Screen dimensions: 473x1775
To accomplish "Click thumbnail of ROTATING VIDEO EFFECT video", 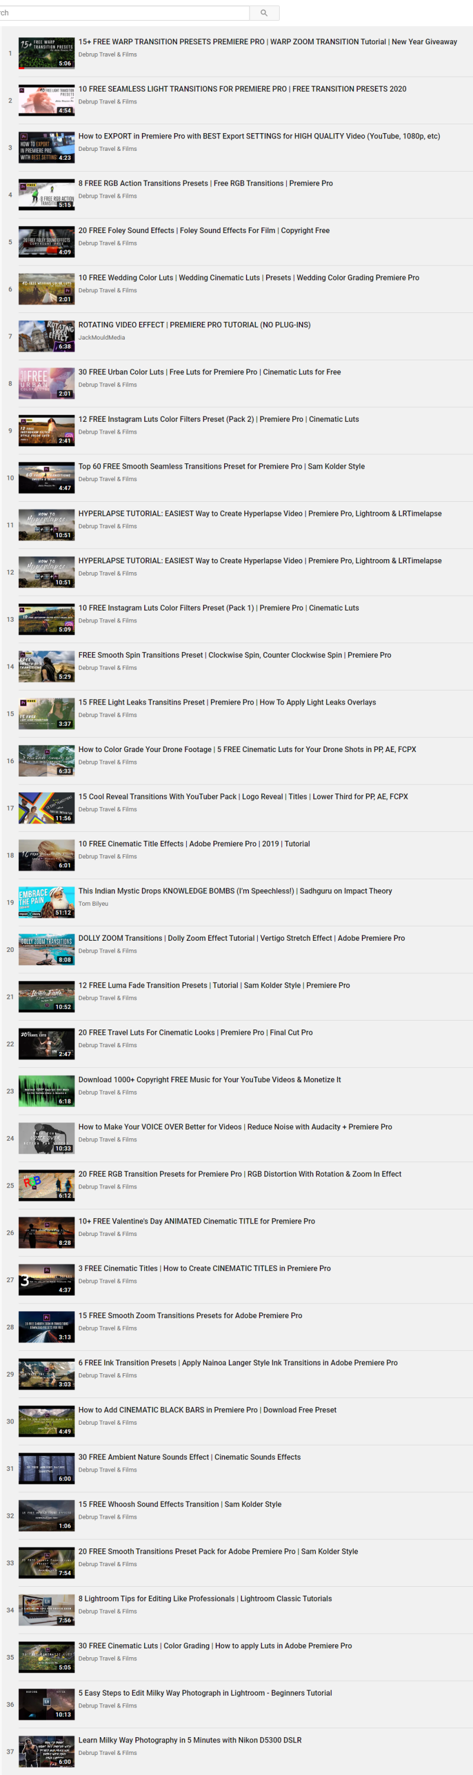I will point(46,336).
